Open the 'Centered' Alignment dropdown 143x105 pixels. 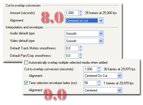(x=103, y=90)
